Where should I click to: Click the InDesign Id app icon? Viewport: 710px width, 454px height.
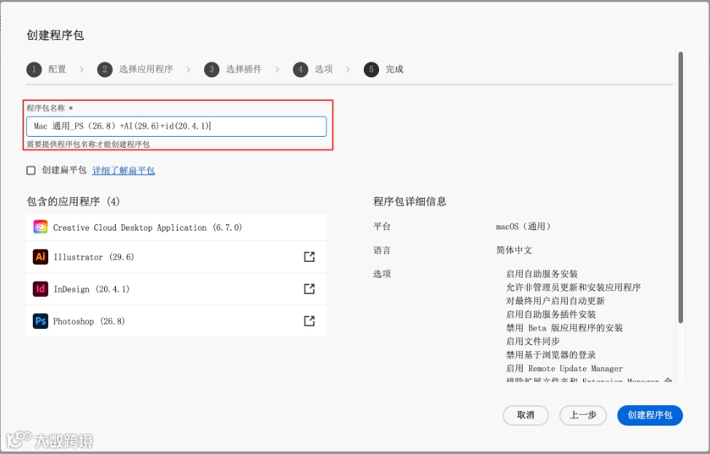click(40, 289)
